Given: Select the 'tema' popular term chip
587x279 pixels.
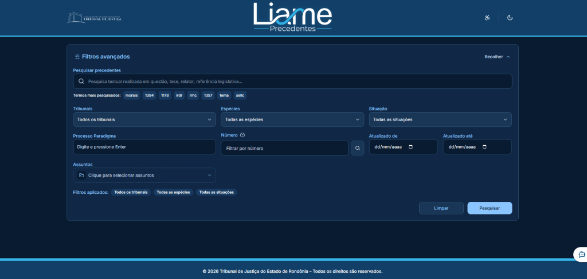Looking at the screenshot, I should [x=224, y=95].
